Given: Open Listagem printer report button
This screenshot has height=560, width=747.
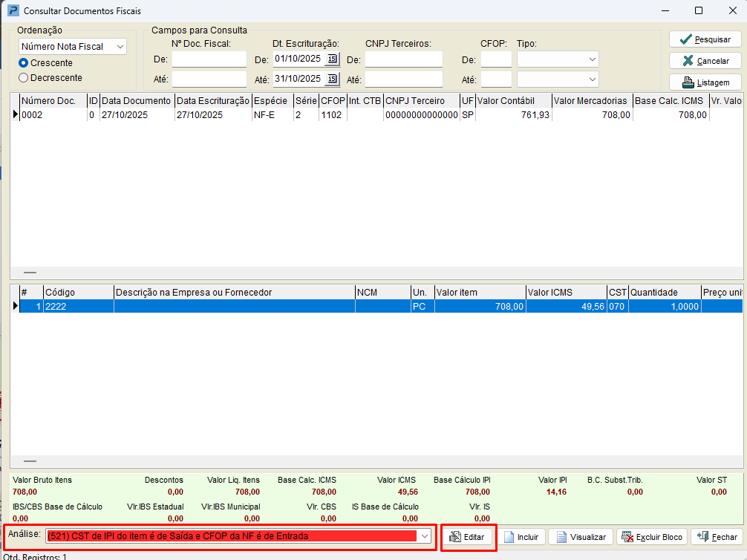Looking at the screenshot, I should point(705,82).
